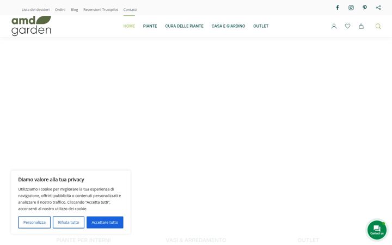Open the user account icon

pos(334,26)
